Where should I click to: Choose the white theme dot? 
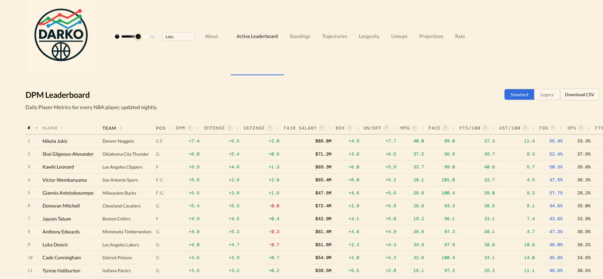[x=146, y=37]
